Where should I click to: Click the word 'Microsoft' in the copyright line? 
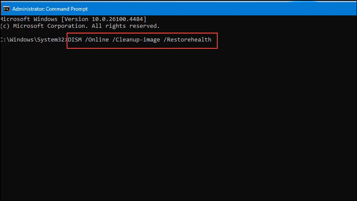click(29, 26)
